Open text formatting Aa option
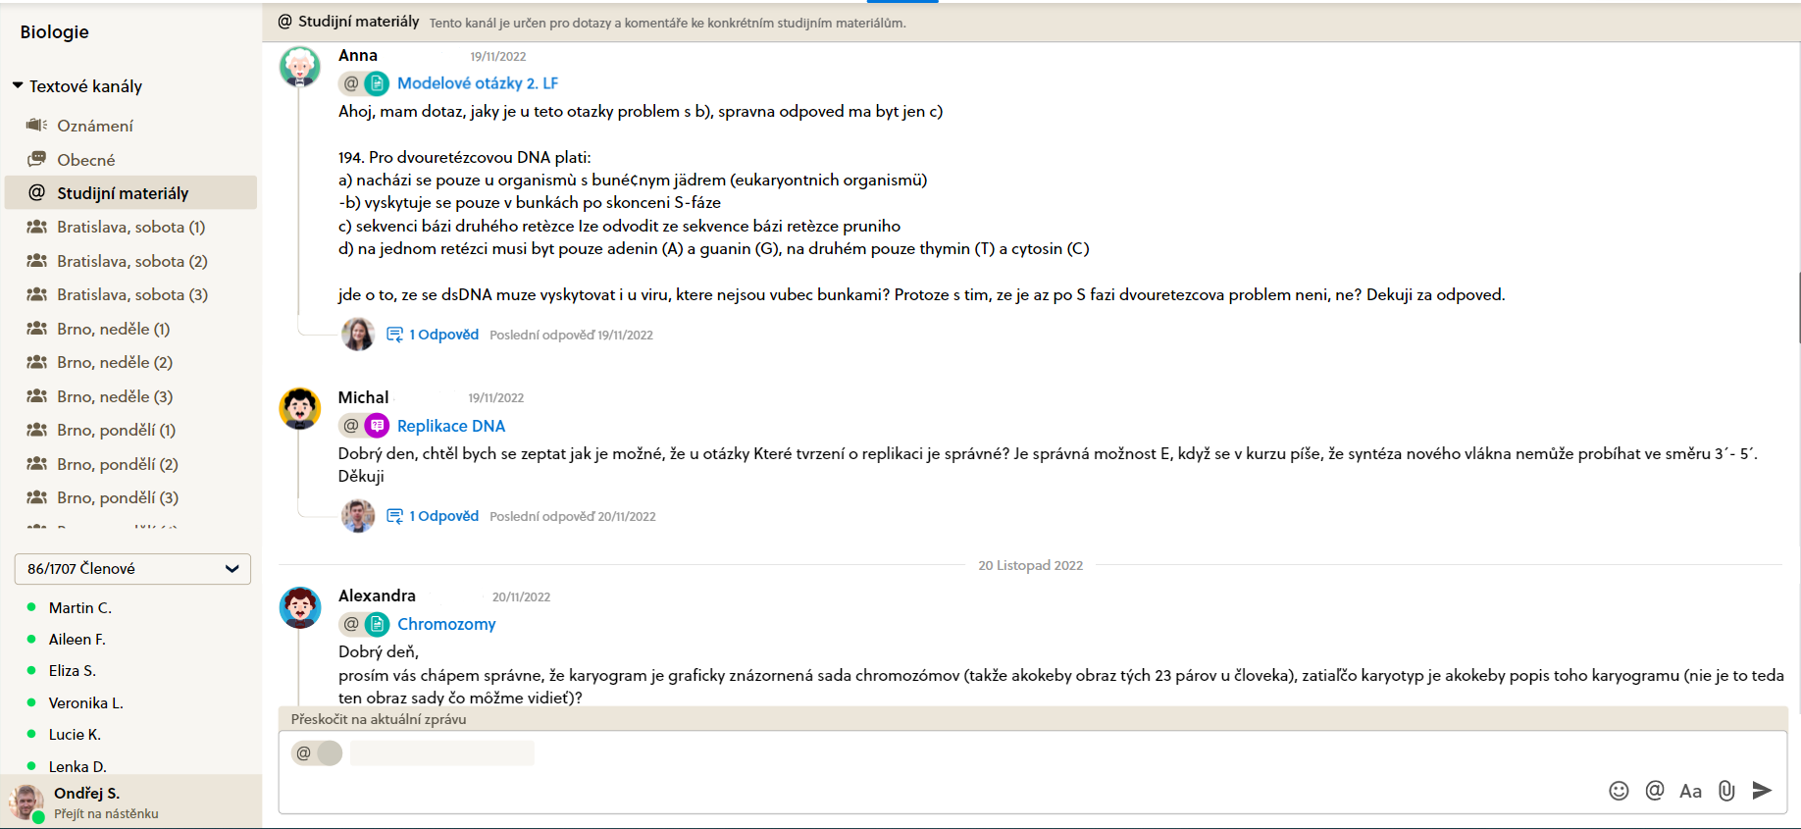 pyautogui.click(x=1690, y=791)
